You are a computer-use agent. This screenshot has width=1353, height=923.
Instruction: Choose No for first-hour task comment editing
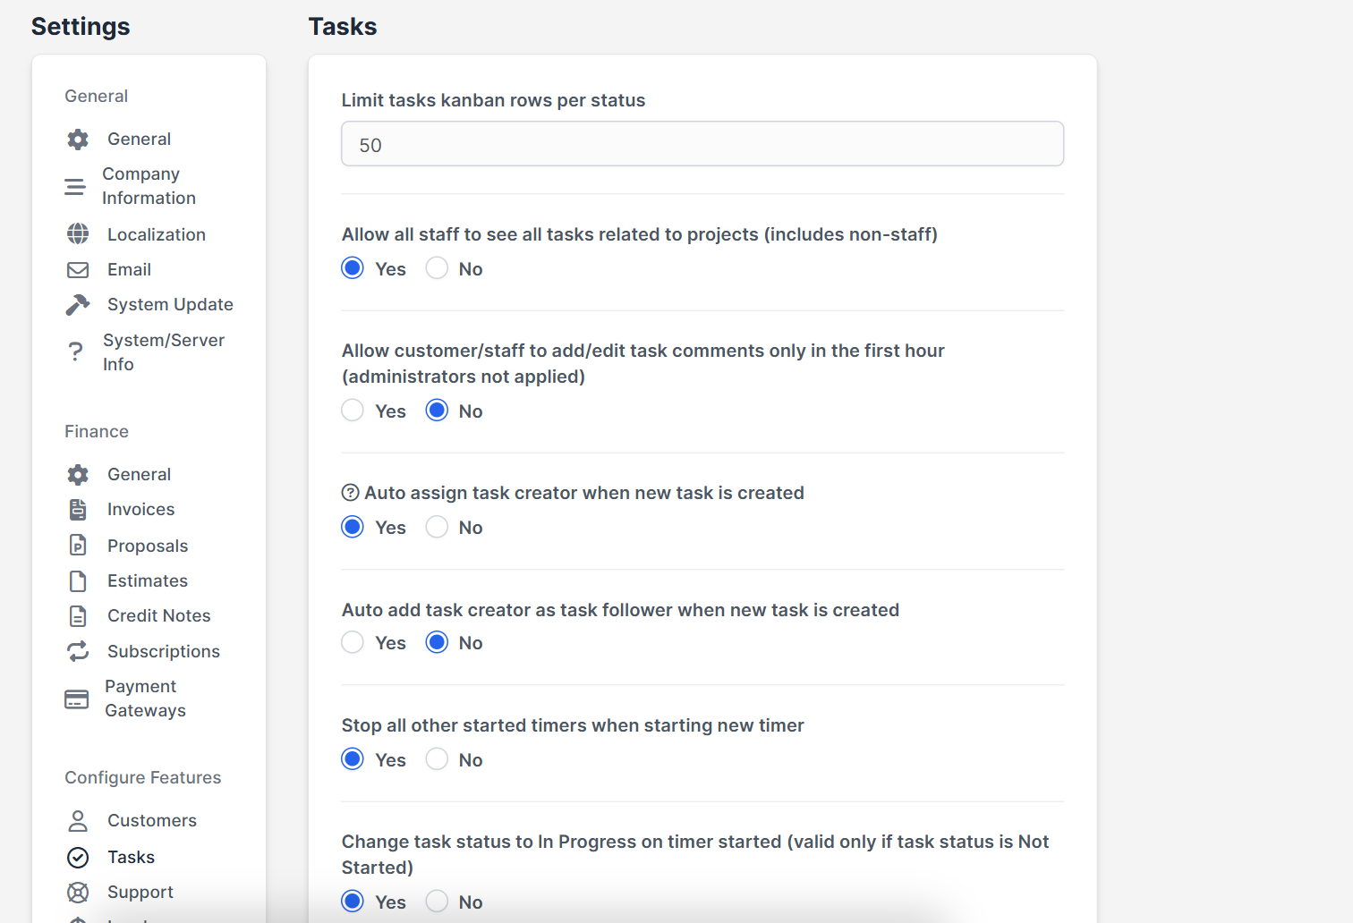437,411
